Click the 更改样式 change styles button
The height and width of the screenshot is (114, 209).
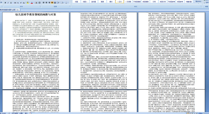(x=198, y=2)
